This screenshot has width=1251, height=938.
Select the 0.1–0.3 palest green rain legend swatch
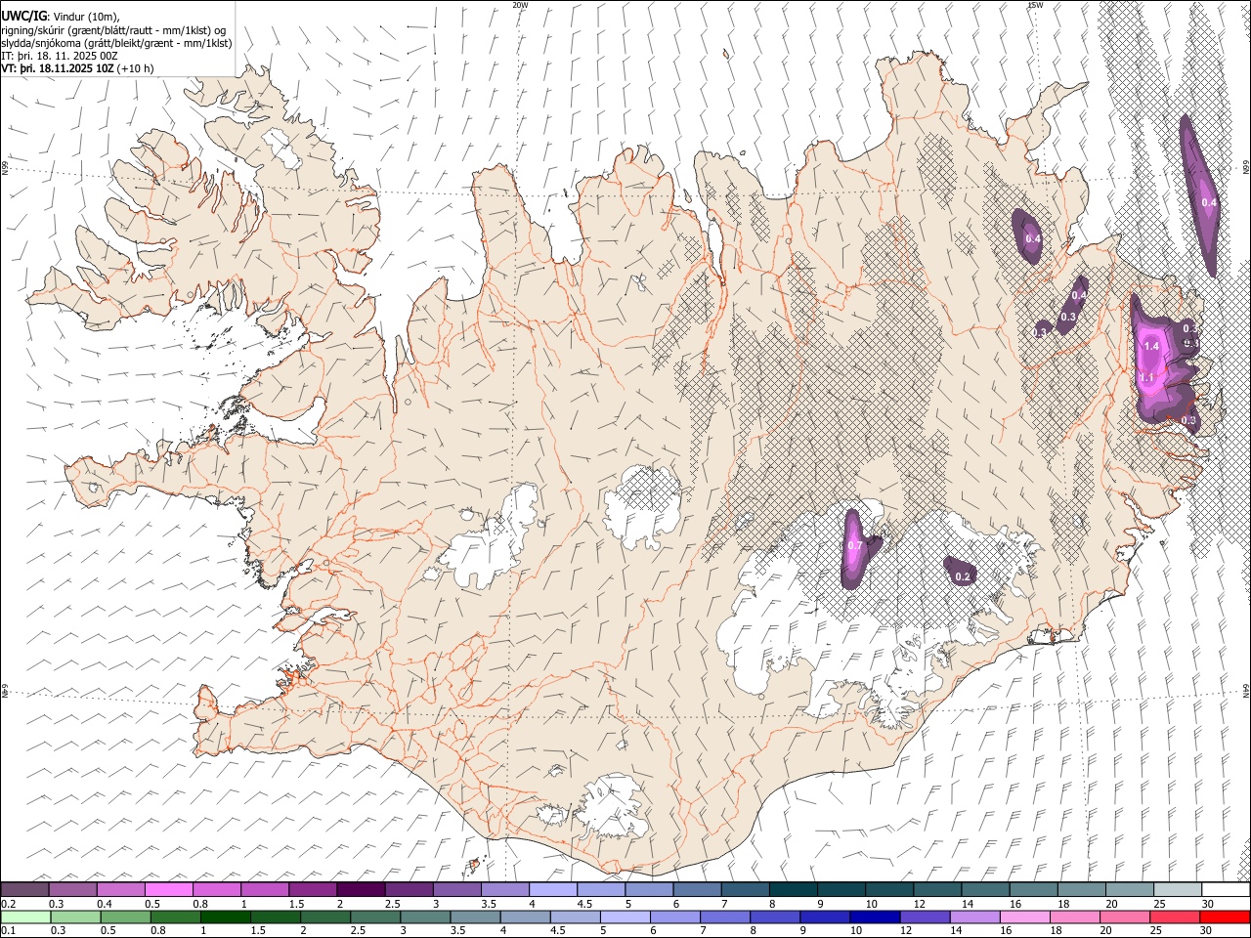[26, 917]
